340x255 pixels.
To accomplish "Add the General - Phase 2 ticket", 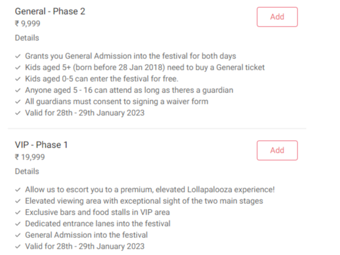I will click(277, 17).
